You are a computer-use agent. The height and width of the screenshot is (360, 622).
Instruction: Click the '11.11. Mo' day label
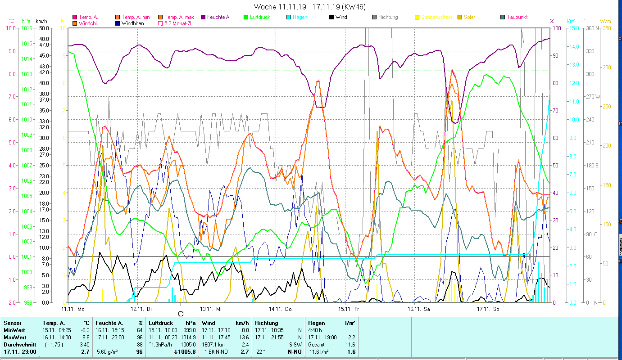73,309
